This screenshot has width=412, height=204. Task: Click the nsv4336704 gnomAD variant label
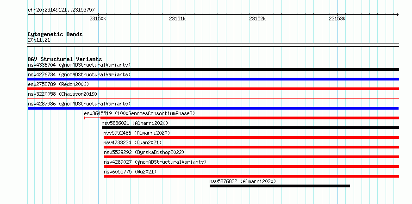coord(79,65)
